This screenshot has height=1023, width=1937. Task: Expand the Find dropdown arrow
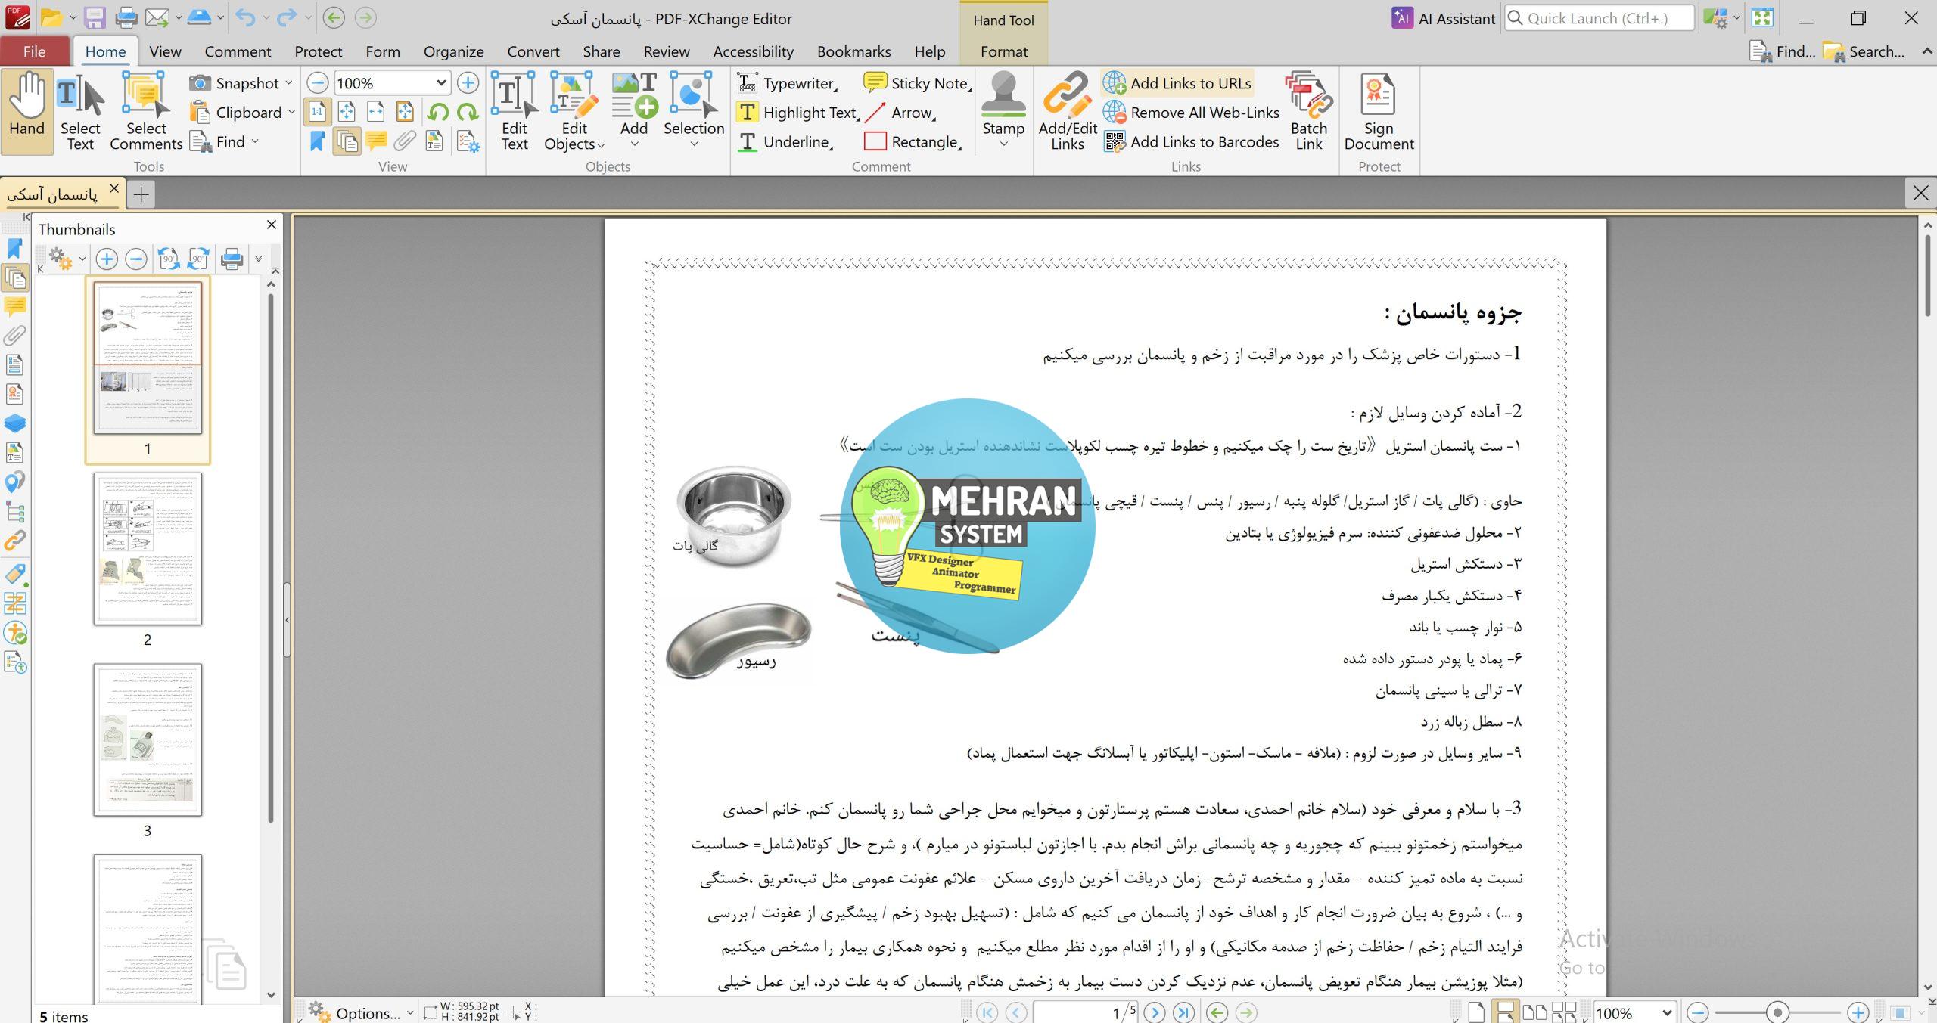[x=255, y=141]
